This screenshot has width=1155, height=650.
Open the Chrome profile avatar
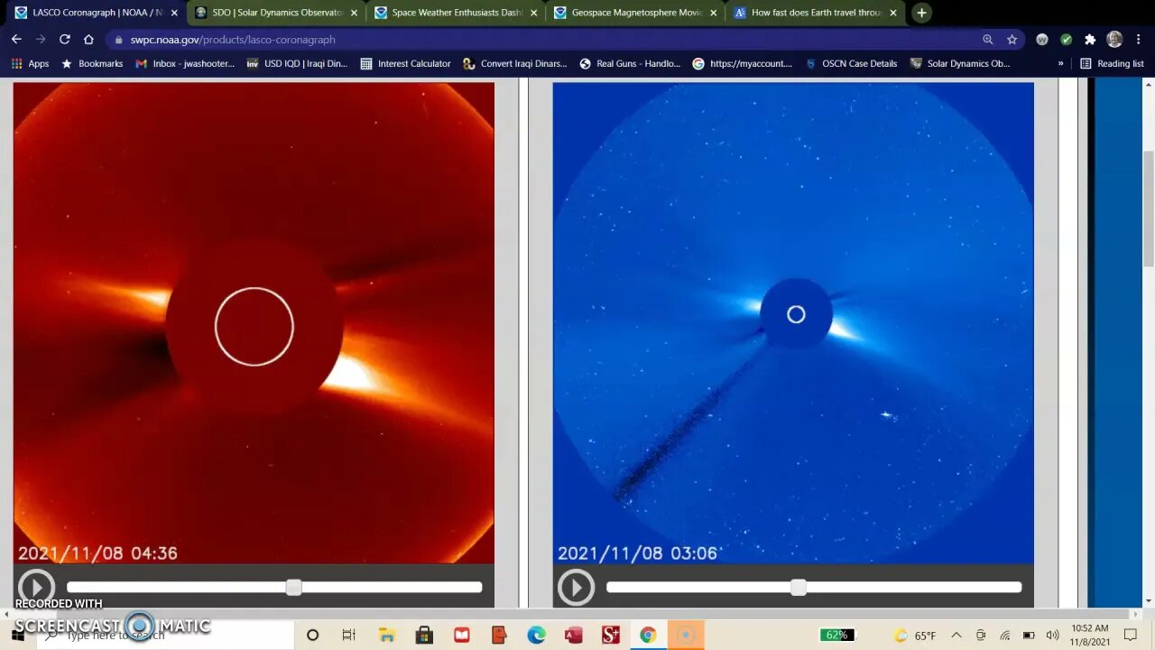tap(1114, 40)
